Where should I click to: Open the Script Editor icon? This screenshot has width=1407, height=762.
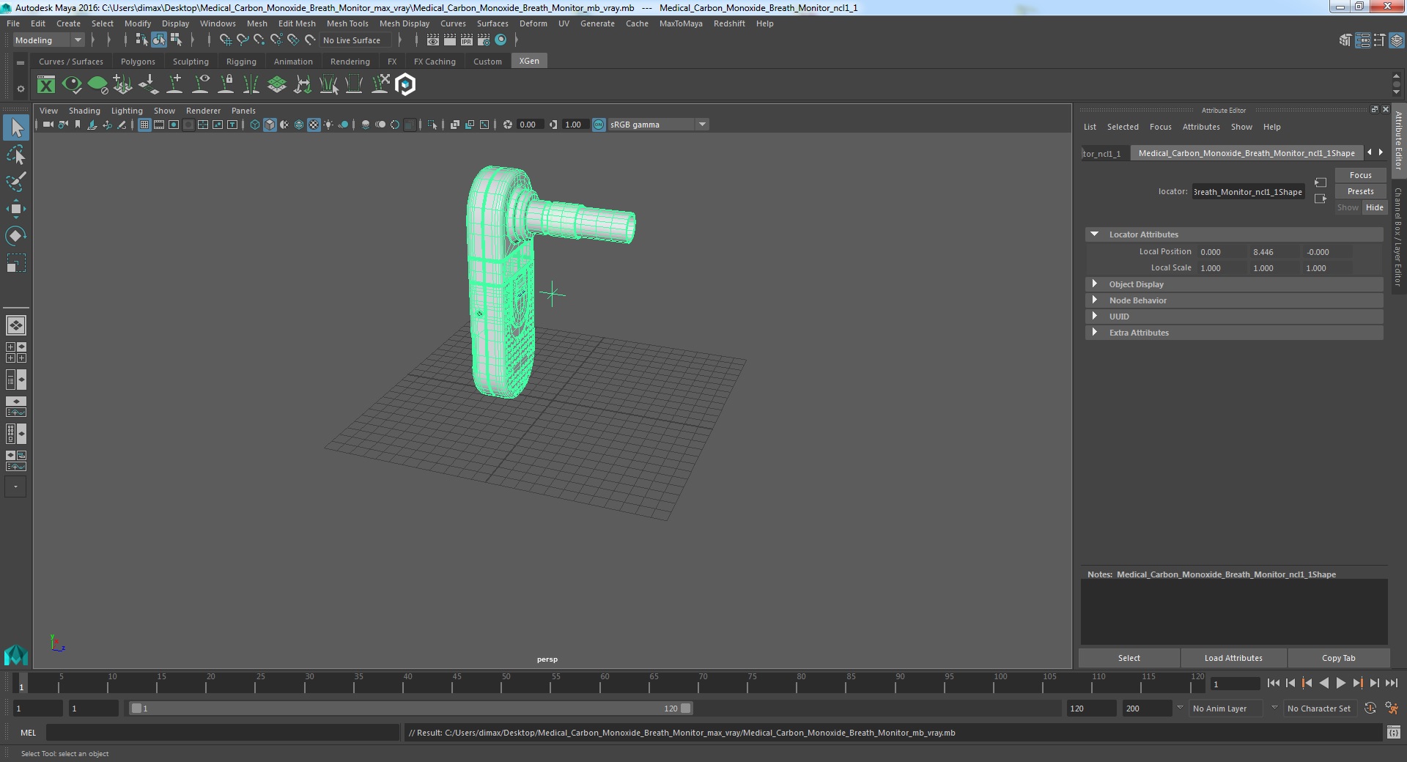1393,732
